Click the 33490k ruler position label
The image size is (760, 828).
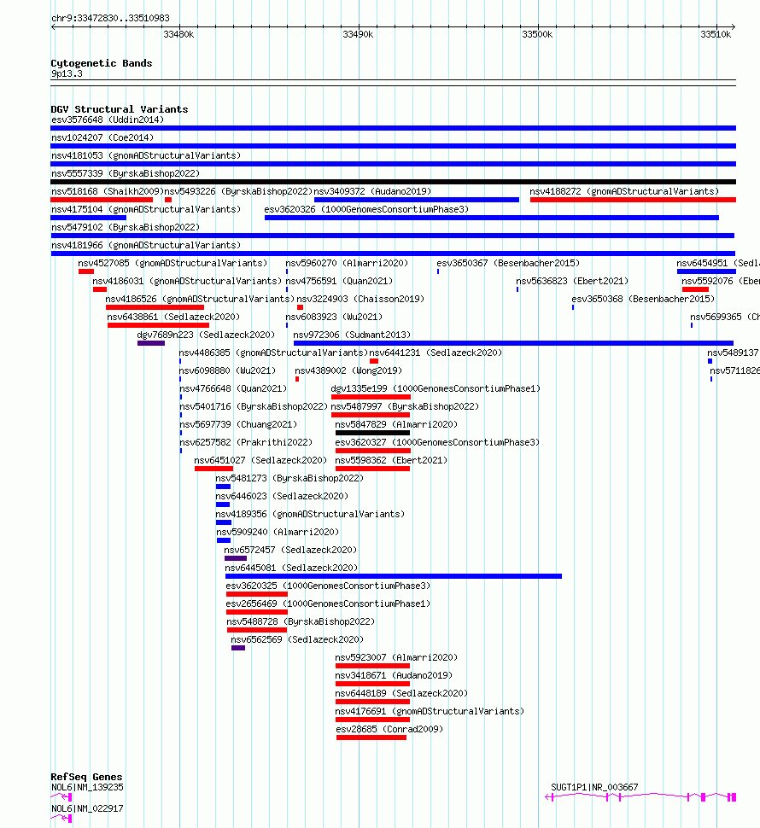coord(358,35)
